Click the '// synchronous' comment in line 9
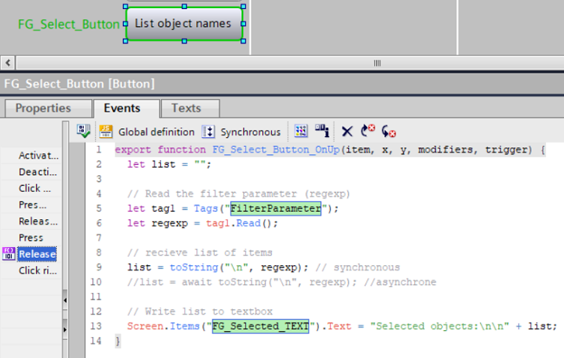 (357, 267)
